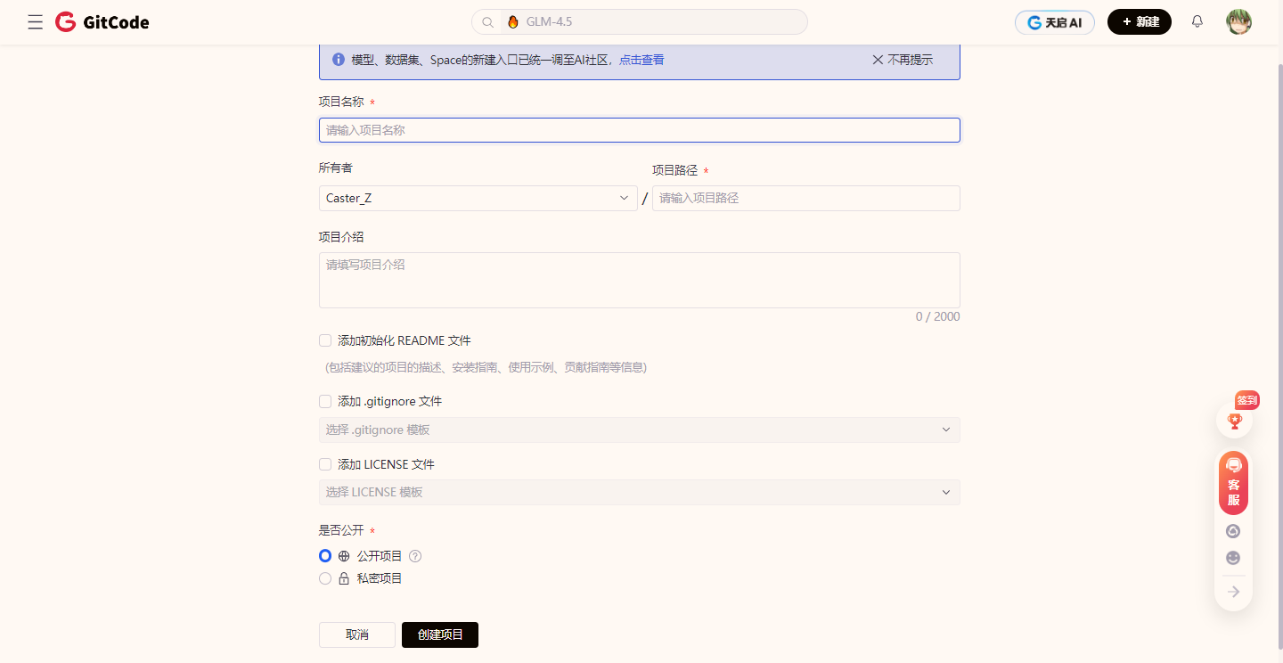
Task: Focus the 项目路径 input field
Action: (806, 198)
